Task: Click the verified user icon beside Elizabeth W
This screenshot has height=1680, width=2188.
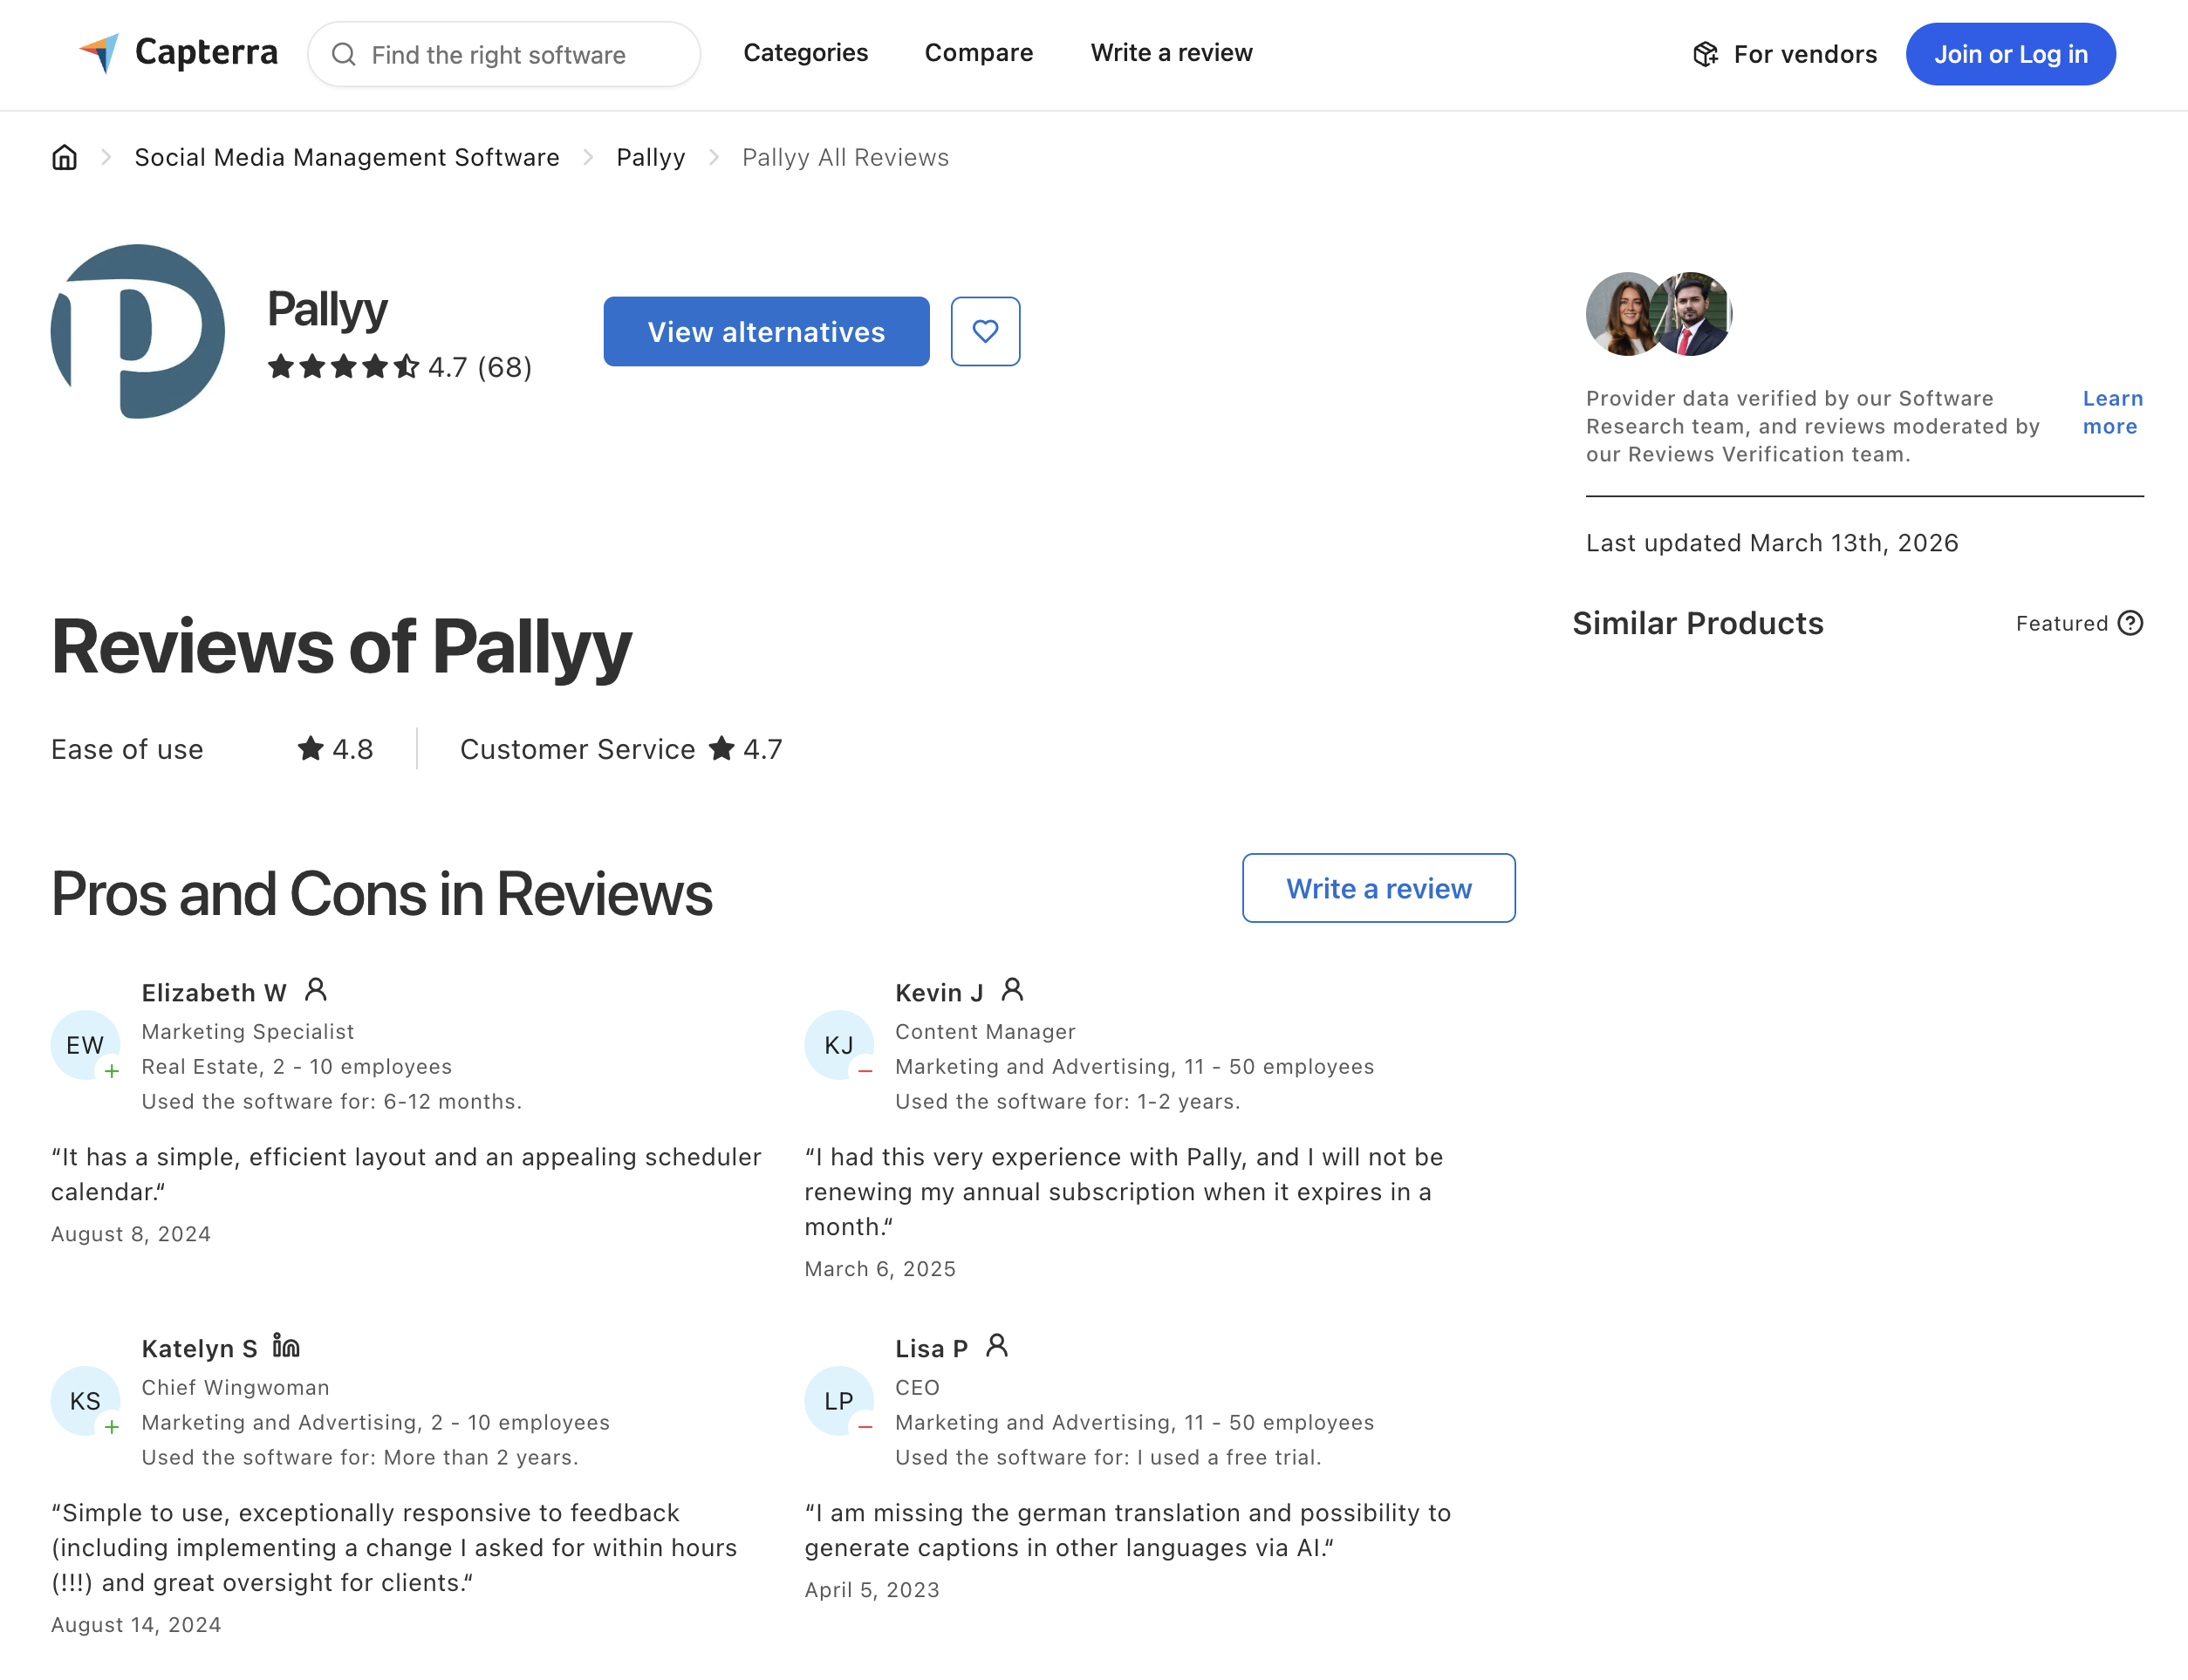Action: pos(317,989)
